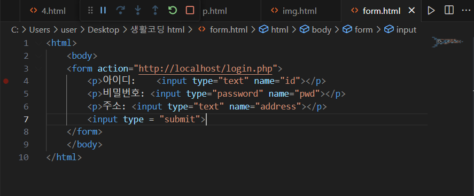Follow the http://localhost/login.php link
The image size is (474, 196).
[x=206, y=68]
